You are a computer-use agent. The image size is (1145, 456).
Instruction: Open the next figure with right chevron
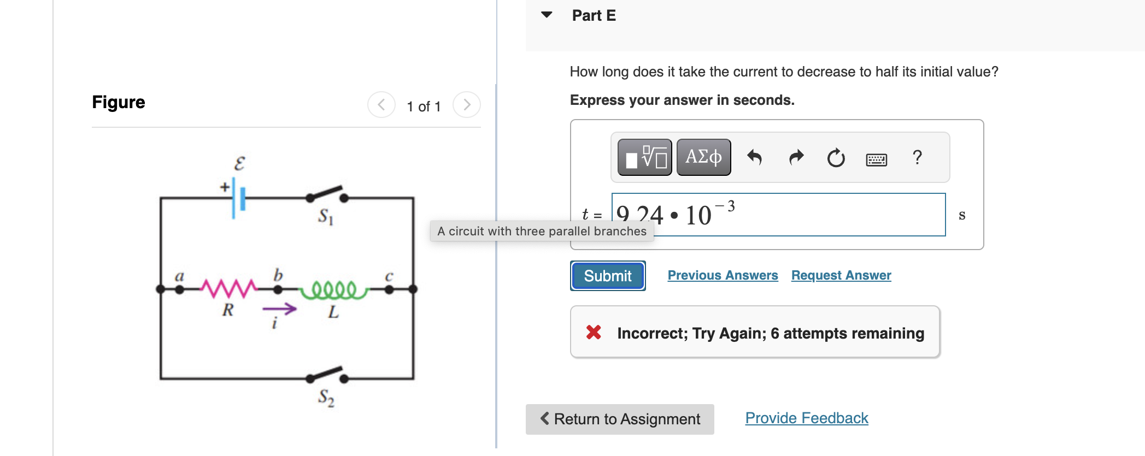click(466, 104)
